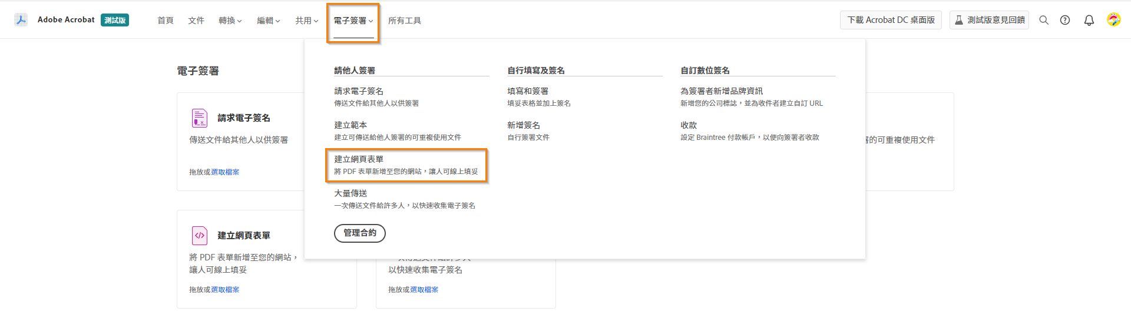Image resolution: width=1131 pixels, height=328 pixels.
Task: Click the 建立網頁表單 card code icon
Action: click(x=200, y=236)
